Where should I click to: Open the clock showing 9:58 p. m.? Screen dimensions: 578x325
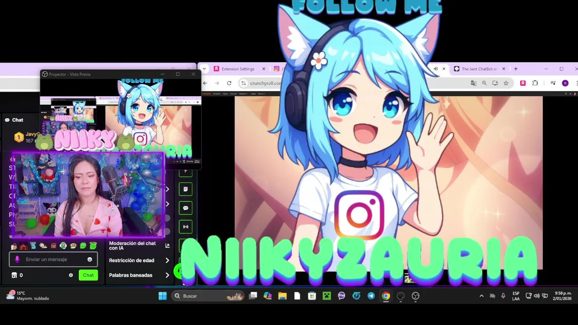pyautogui.click(x=563, y=296)
